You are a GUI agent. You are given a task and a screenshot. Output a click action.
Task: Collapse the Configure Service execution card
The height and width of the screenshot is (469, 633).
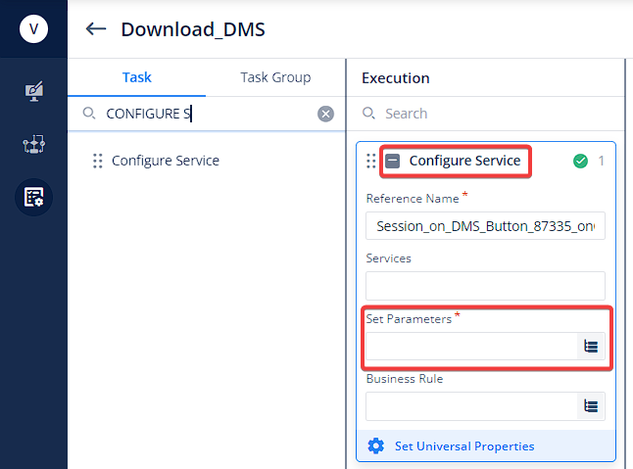point(392,161)
